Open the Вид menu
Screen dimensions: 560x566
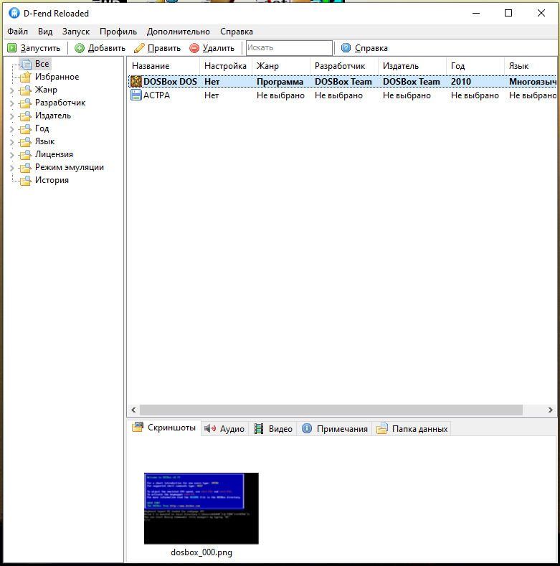[x=45, y=32]
